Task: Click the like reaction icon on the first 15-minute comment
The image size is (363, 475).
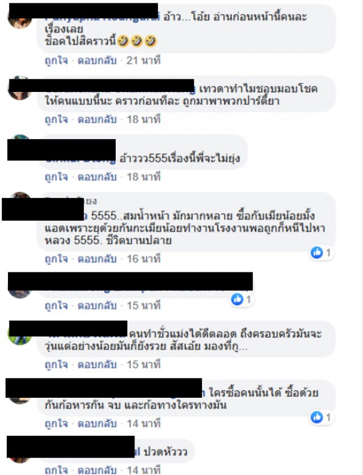Action: coord(237,299)
